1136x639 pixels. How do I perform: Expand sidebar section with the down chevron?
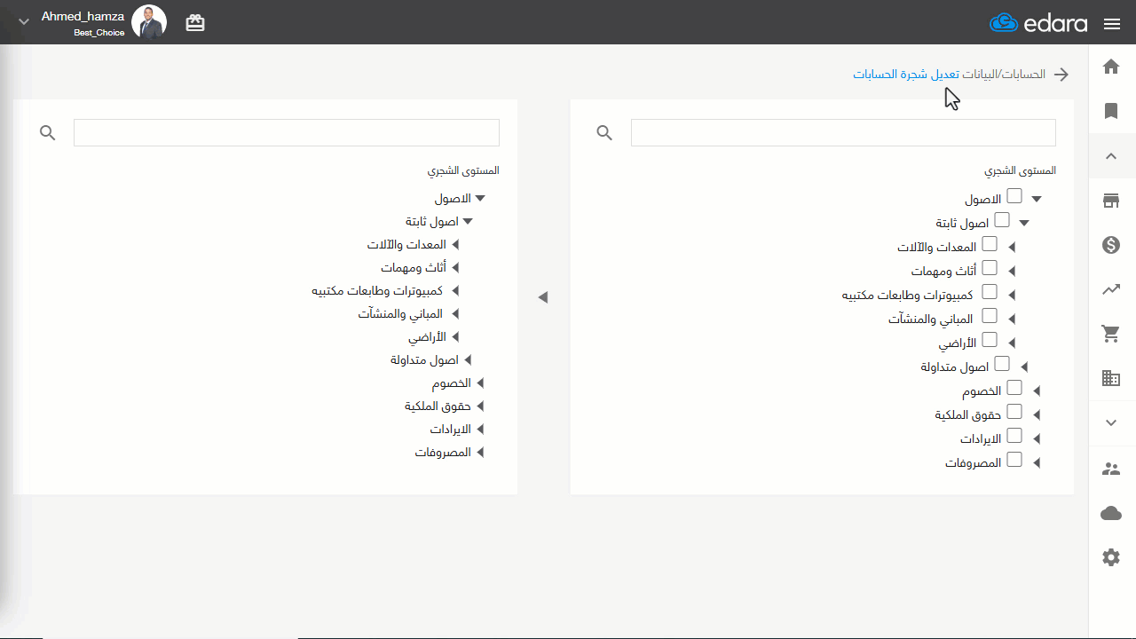pos(1111,423)
